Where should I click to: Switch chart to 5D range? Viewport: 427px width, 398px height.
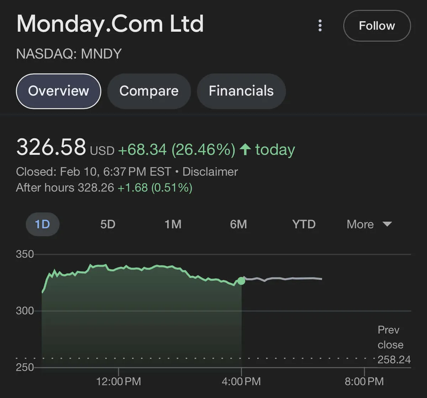point(107,224)
